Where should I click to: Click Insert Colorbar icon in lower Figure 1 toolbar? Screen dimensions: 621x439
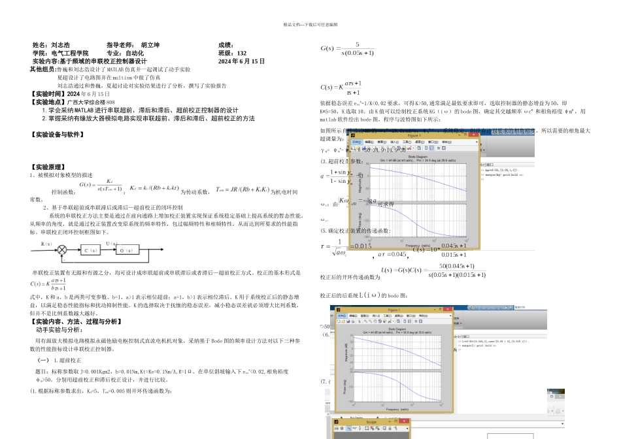(x=405, y=321)
